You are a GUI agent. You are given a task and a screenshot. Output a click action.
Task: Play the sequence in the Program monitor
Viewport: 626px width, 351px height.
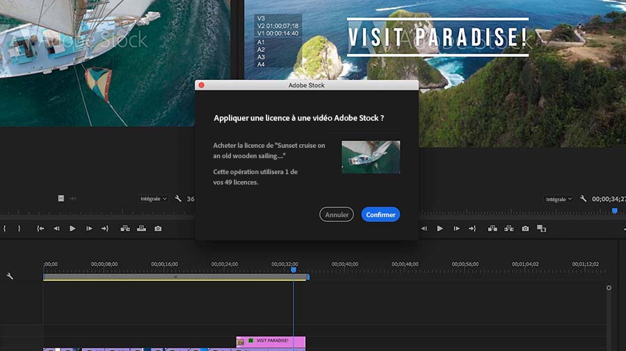440,228
